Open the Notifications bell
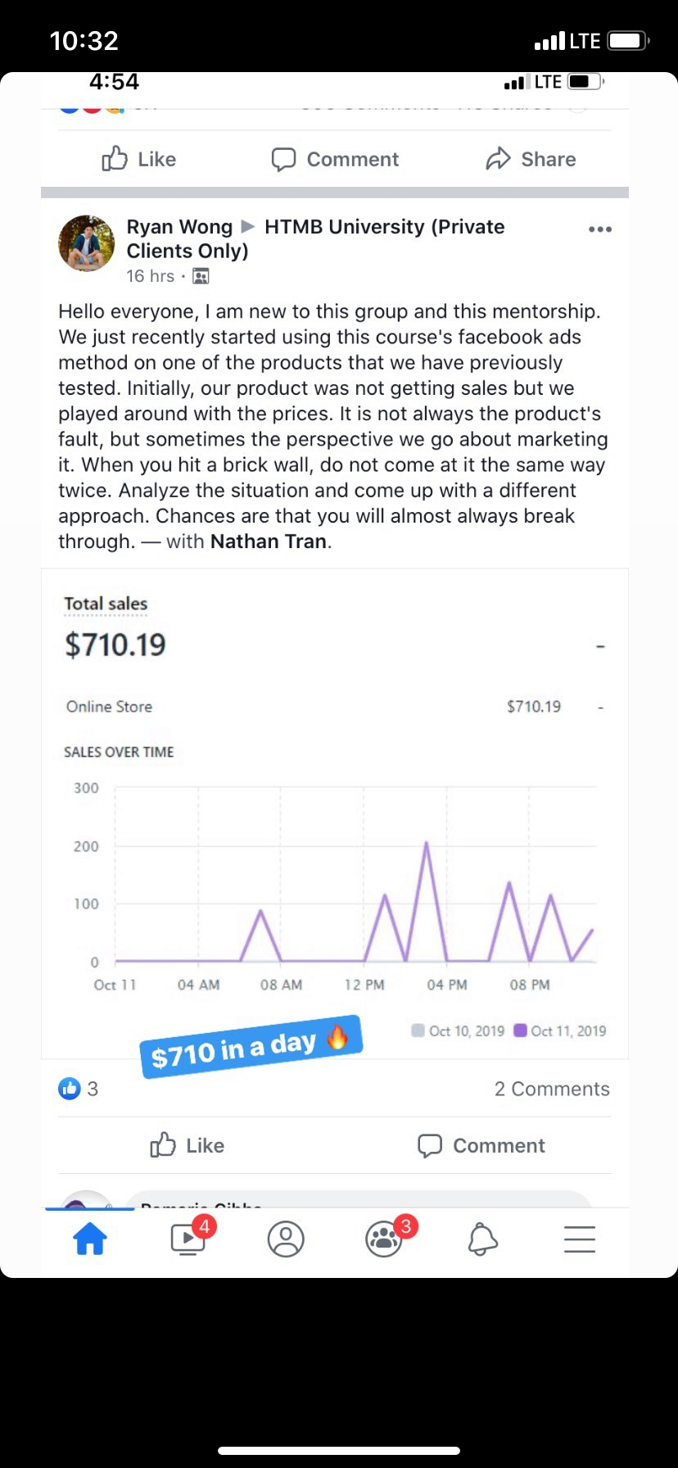 (482, 1239)
